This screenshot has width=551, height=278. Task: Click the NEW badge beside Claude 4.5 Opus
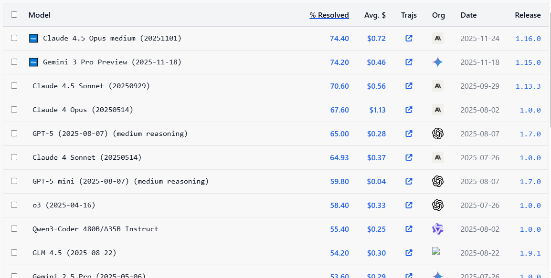pyautogui.click(x=33, y=38)
